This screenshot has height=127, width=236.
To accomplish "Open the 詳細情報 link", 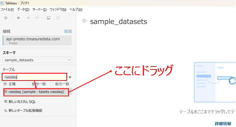I will click(223, 124).
